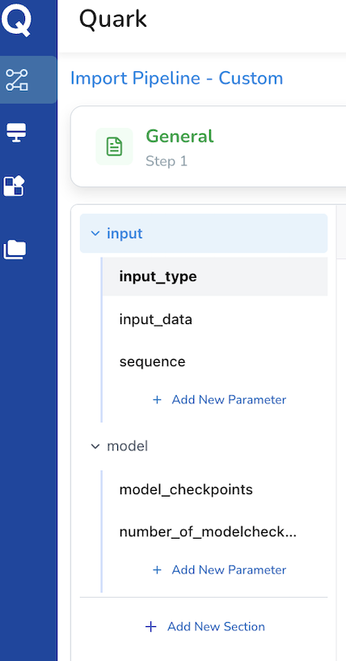Open the apps grid sidebar icon
346x661 pixels.
(15, 186)
